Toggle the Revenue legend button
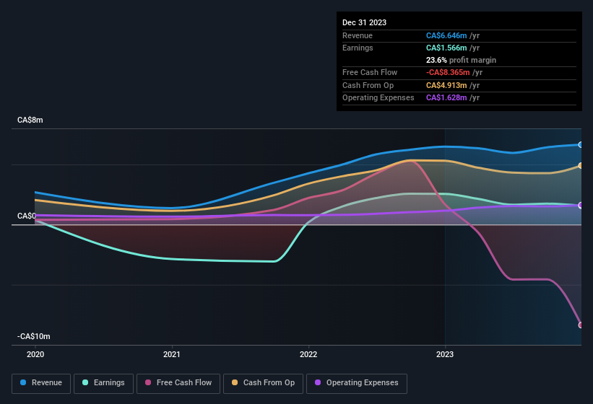This screenshot has height=404, width=593. point(41,383)
